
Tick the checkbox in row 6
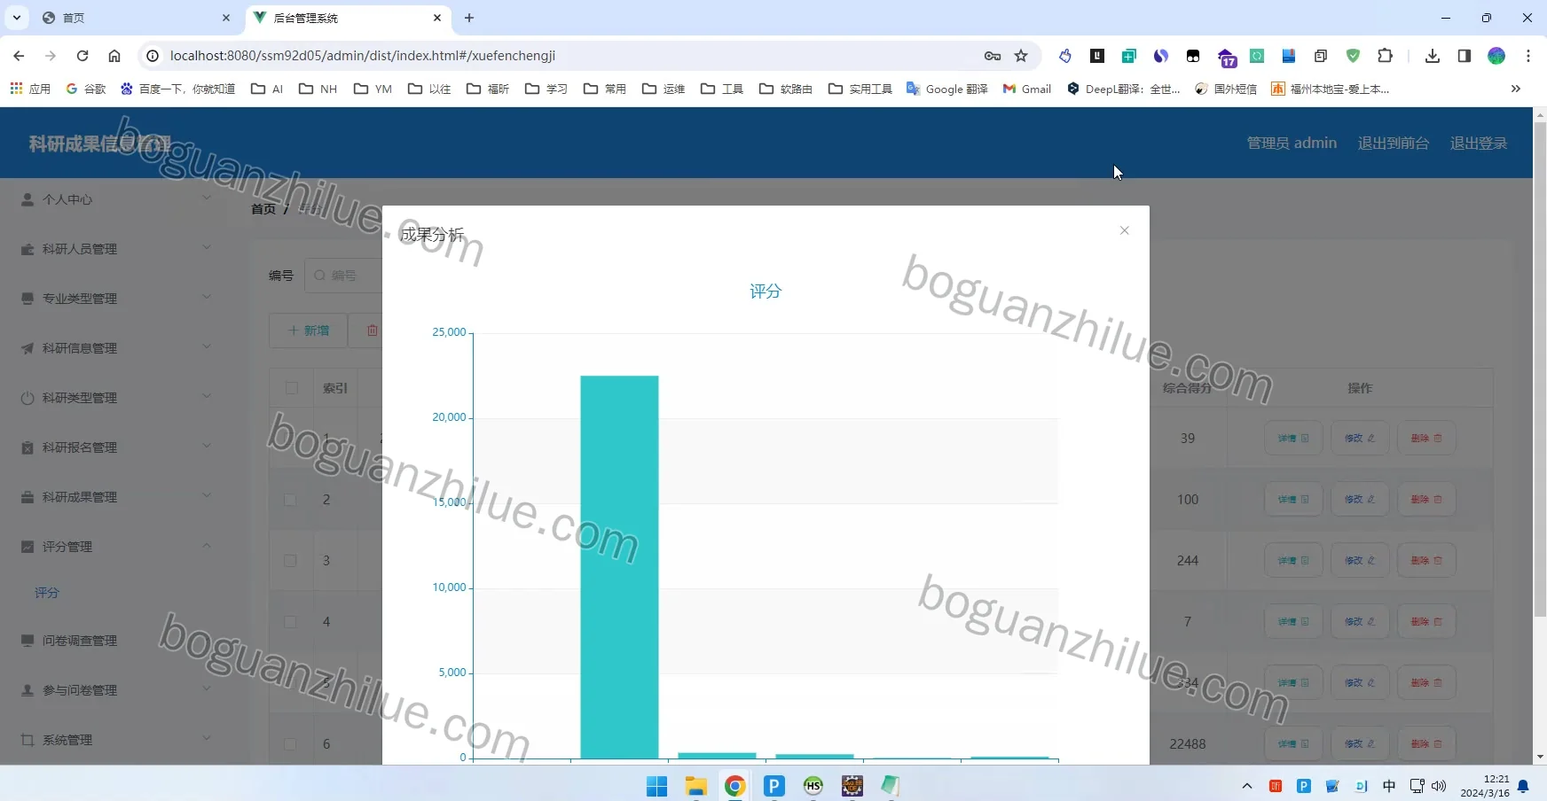click(290, 744)
